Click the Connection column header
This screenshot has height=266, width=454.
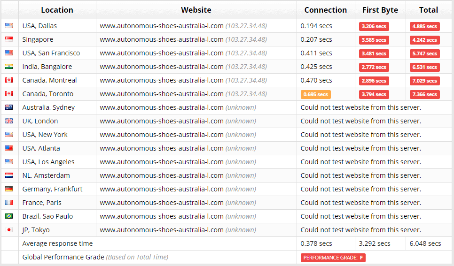point(326,10)
